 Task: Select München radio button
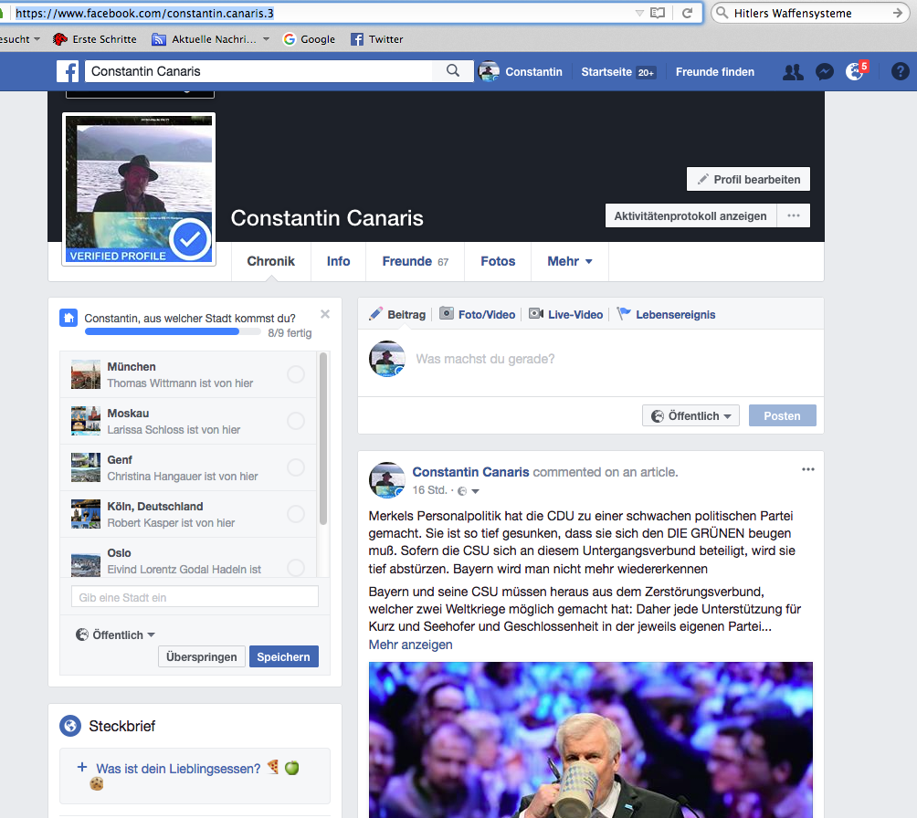(296, 374)
